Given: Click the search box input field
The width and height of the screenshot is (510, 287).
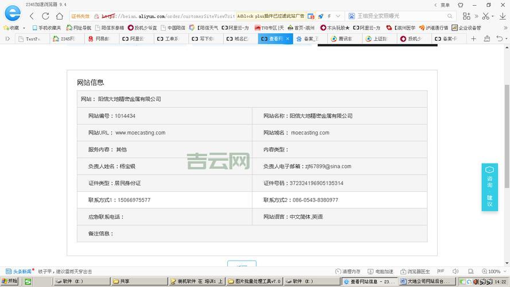Looking at the screenshot, I should click(x=400, y=16).
